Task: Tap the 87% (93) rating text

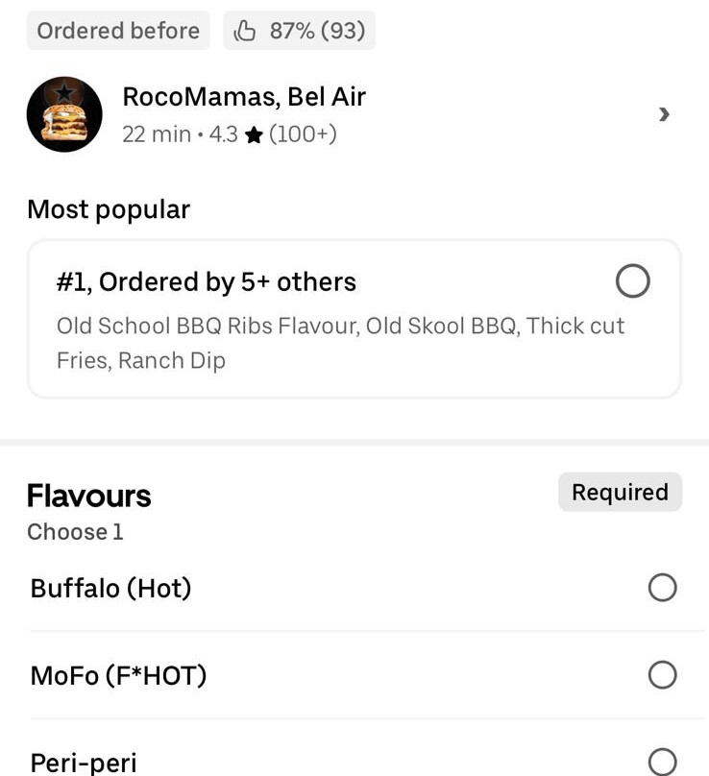Action: tap(317, 31)
